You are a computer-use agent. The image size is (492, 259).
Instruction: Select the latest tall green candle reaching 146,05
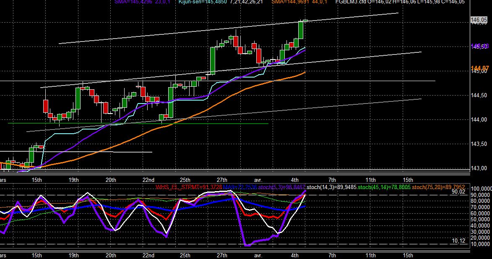click(301, 30)
